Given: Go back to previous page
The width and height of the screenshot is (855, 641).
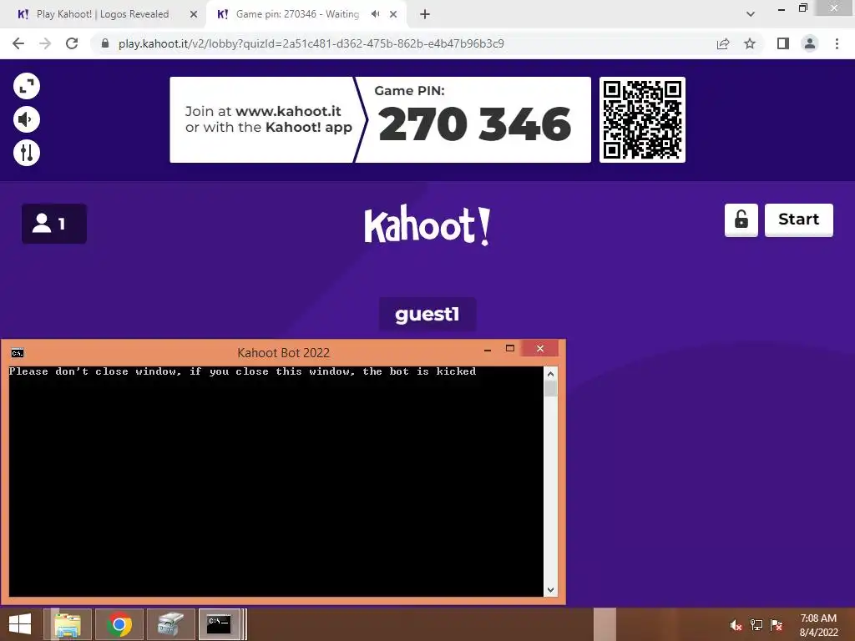Looking at the screenshot, I should (18, 43).
